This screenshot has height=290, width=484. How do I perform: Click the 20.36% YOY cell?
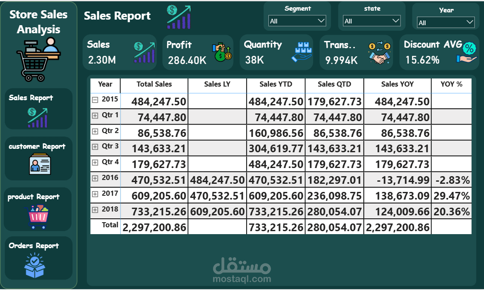pyautogui.click(x=452, y=212)
